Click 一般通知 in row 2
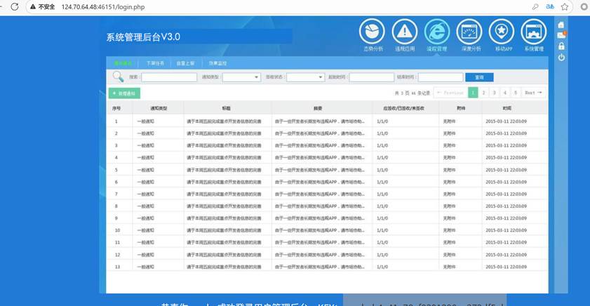The width and height of the screenshot is (590, 306). pyautogui.click(x=146, y=133)
